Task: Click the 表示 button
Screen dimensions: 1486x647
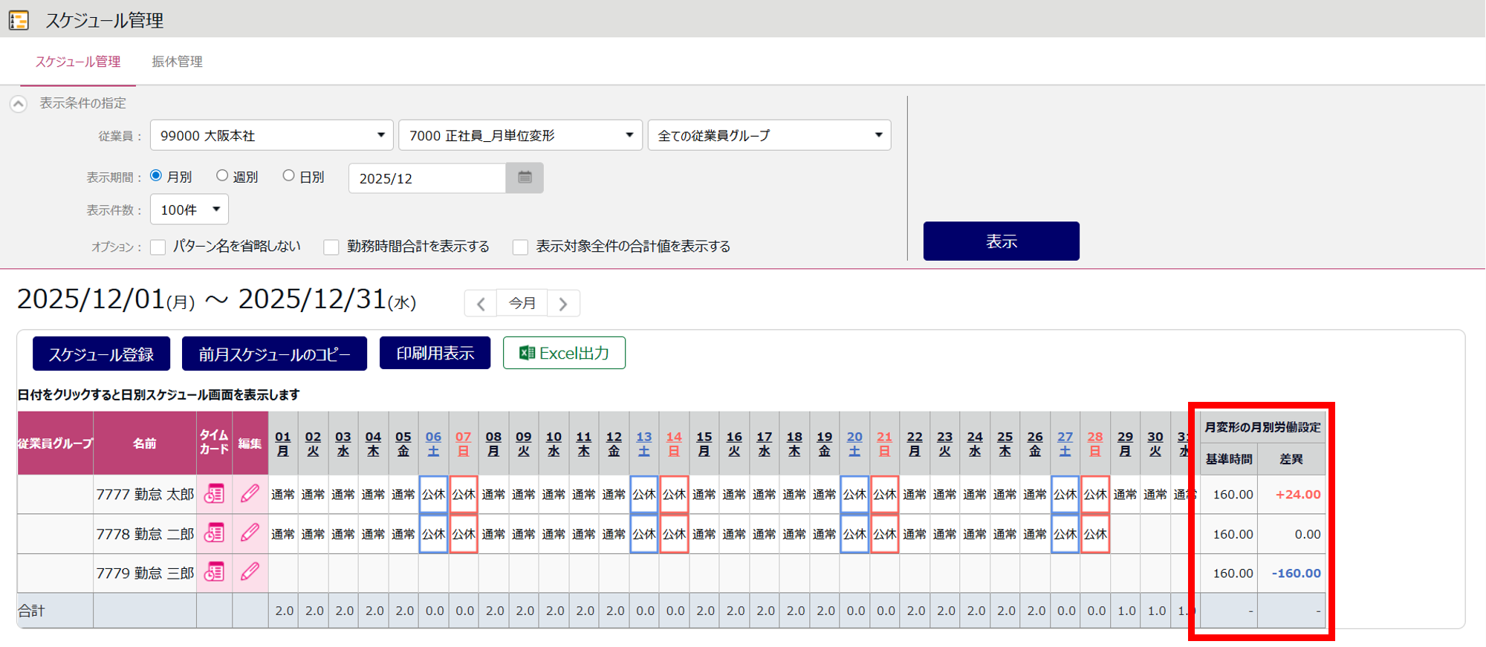Action: (1001, 241)
